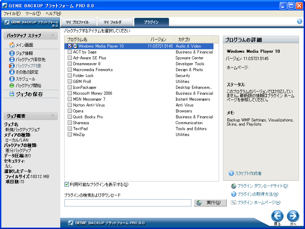Viewport: 305px width, 229px height.
Task: Select the TextPad row
Action: pyautogui.click(x=139, y=128)
